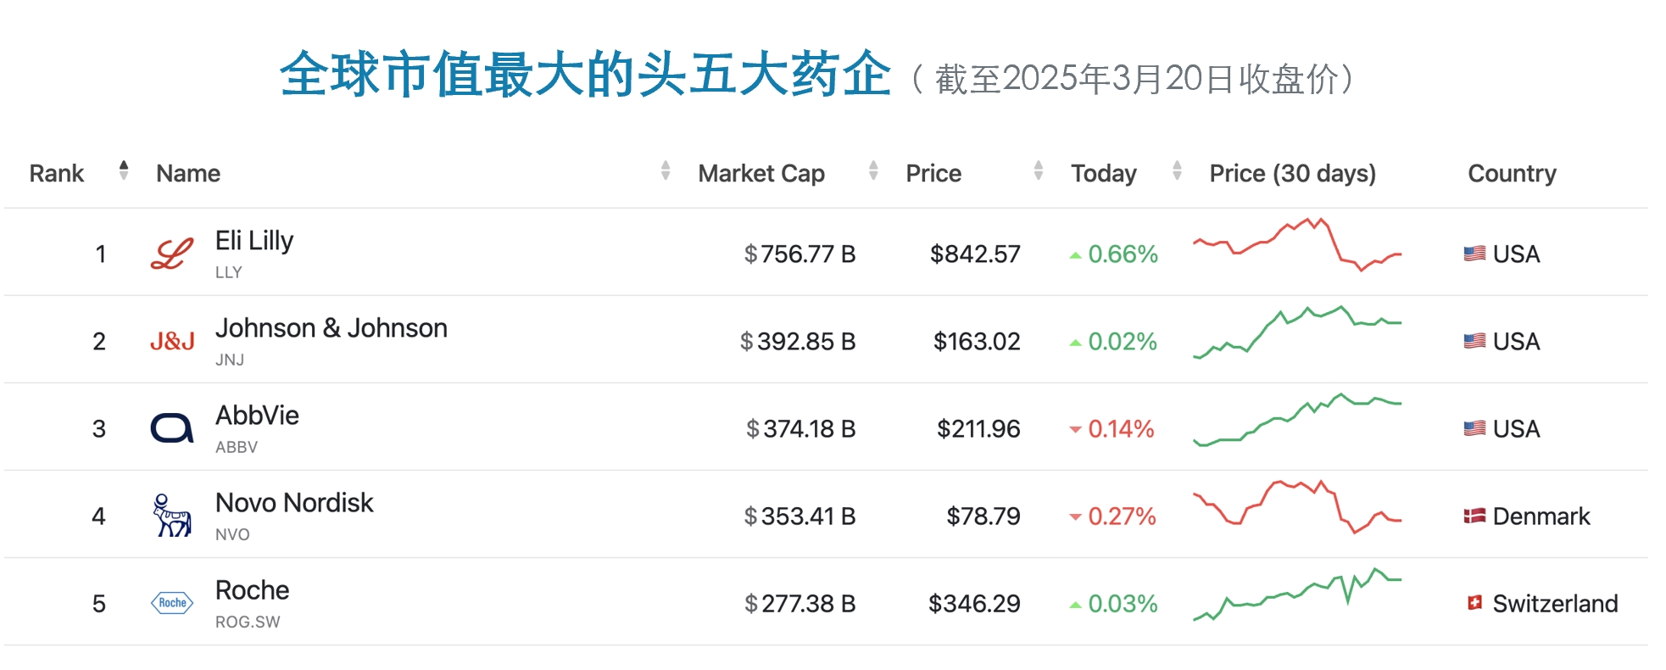Toggle Price column sort arrows
Screen dimensions: 1666x670
[x=1039, y=171]
